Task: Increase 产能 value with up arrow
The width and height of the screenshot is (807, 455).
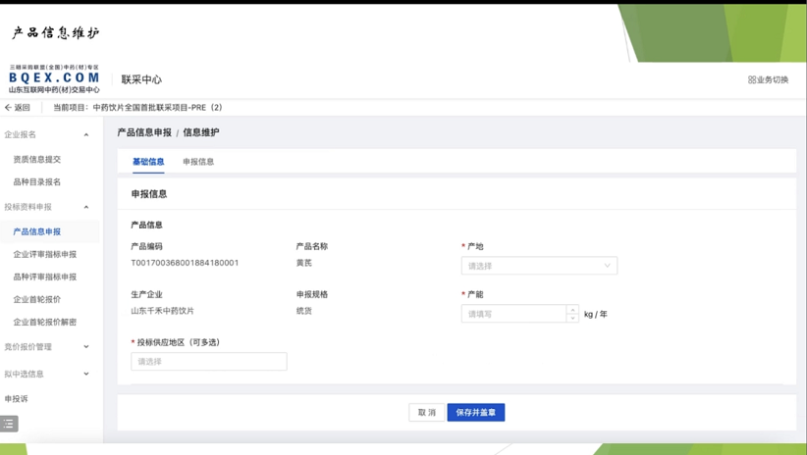Action: click(572, 310)
